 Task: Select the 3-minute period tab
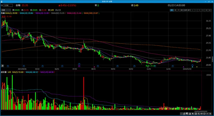pyautogui.click(x=196, y=10)
